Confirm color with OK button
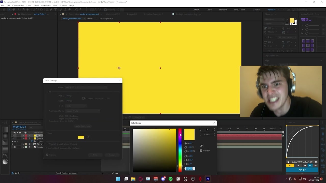The image size is (326, 183). coord(207,129)
